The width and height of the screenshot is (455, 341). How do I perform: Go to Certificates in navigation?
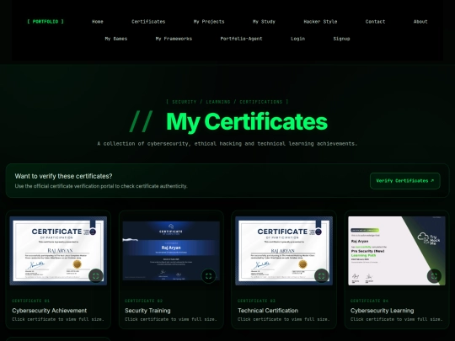pos(148,21)
